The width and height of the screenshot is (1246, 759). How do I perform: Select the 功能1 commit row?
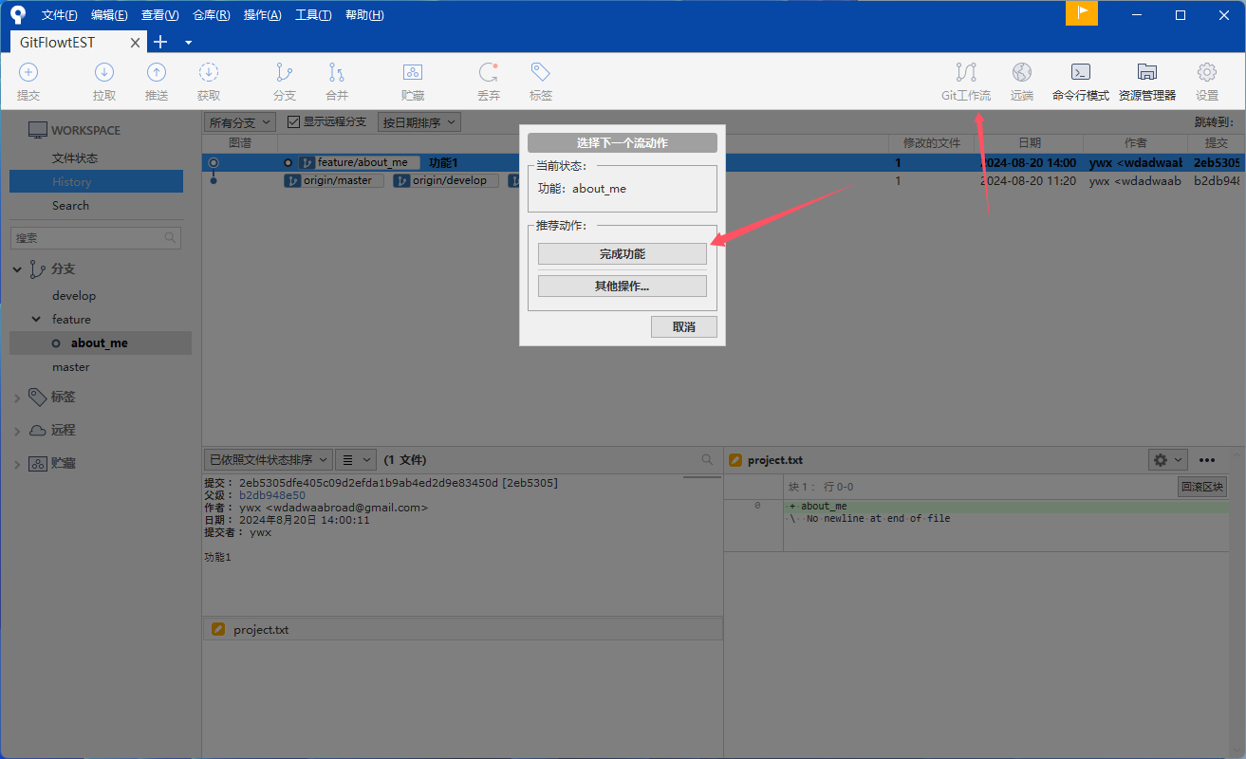pyautogui.click(x=721, y=163)
